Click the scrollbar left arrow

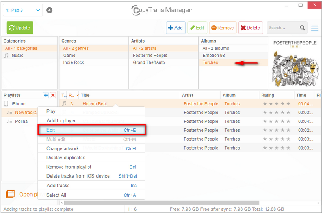62,203
